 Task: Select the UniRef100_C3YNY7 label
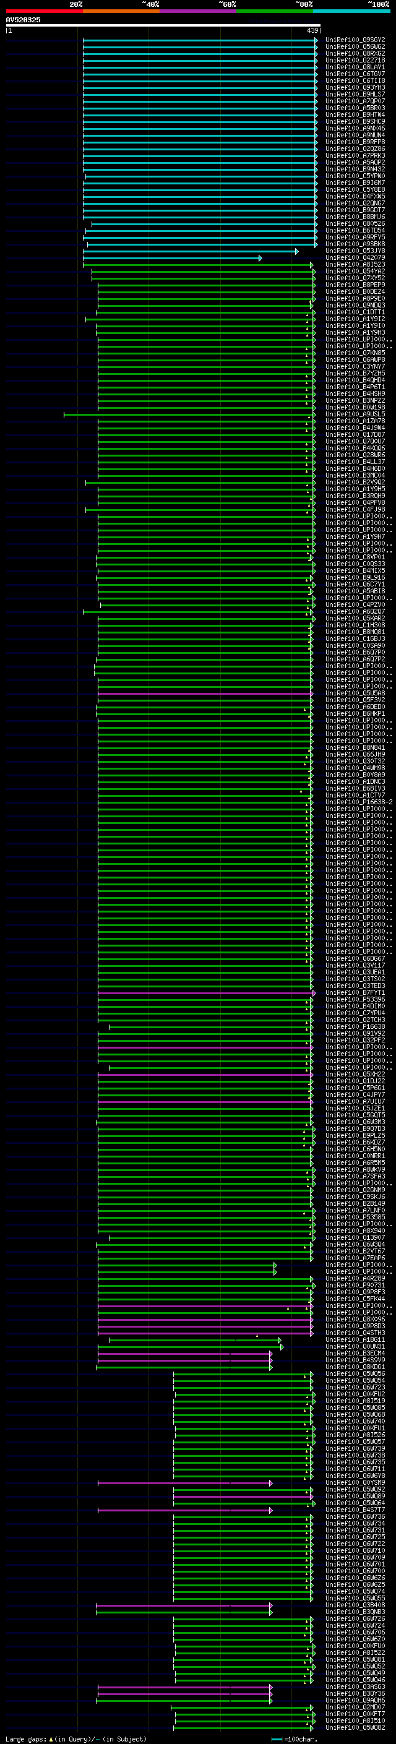point(355,366)
